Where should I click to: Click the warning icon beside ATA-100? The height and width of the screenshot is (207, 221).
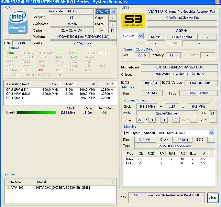click(8, 187)
